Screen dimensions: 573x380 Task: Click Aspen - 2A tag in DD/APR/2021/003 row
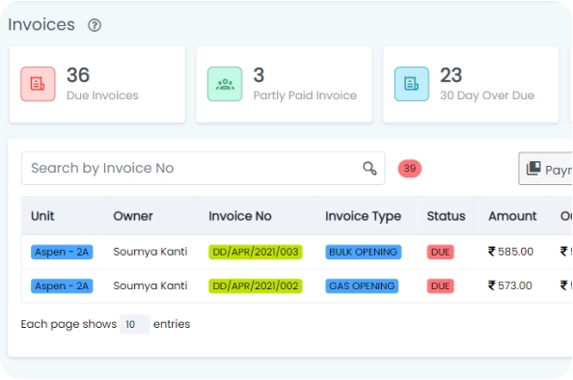pyautogui.click(x=62, y=252)
